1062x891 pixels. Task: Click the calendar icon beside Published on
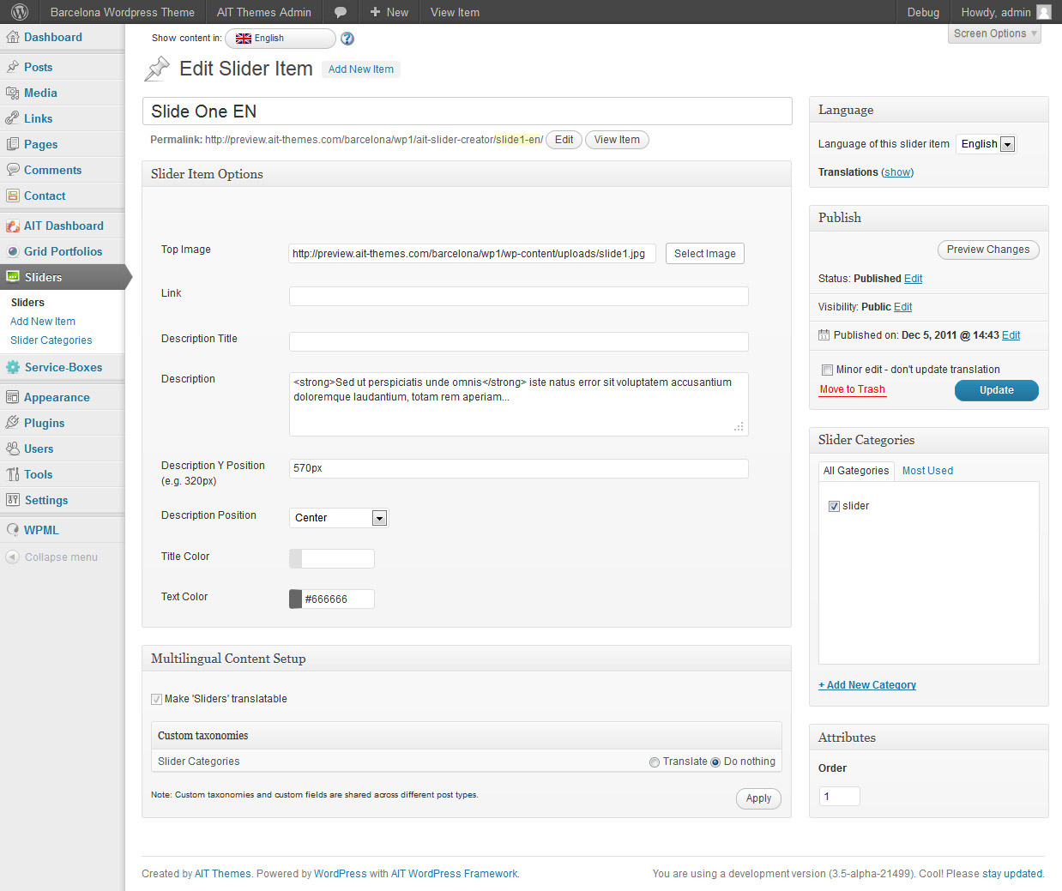(824, 335)
